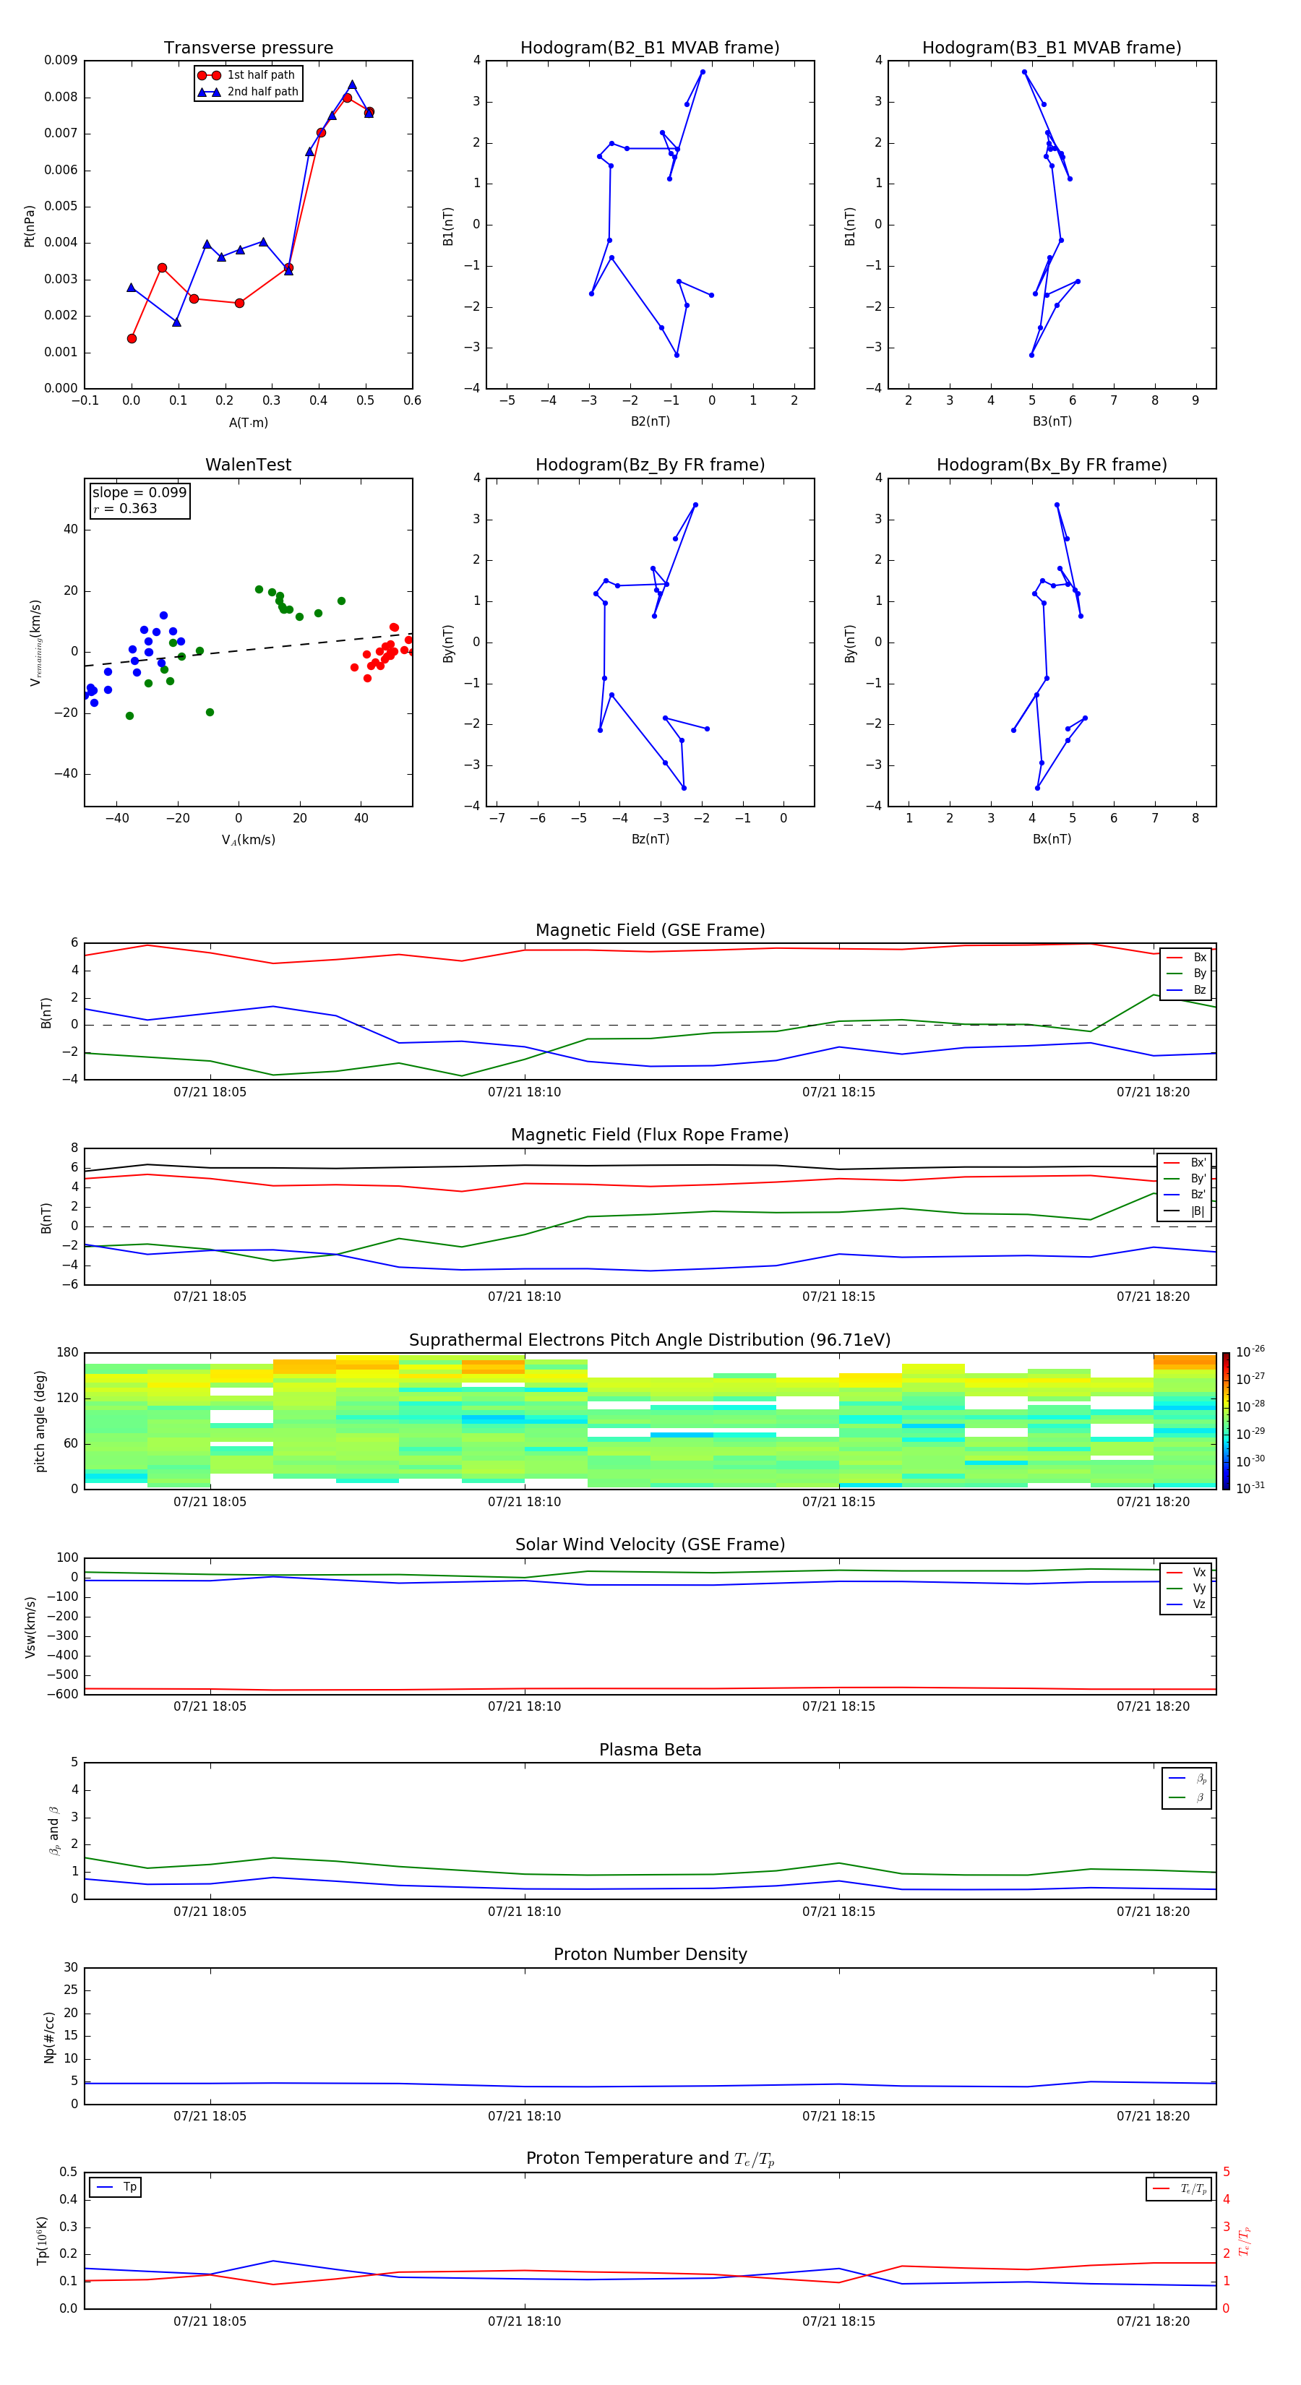Select the "2nd half path" legend entry
The width and height of the screenshot is (1301, 2385).
[x=247, y=92]
